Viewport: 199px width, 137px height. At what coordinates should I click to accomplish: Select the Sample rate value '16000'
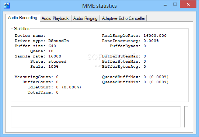coord(55,56)
